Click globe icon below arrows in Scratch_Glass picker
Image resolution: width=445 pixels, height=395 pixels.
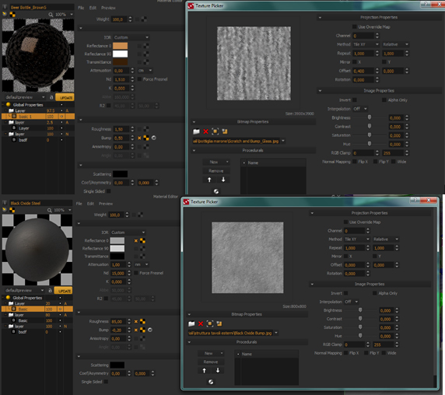[x=216, y=191]
